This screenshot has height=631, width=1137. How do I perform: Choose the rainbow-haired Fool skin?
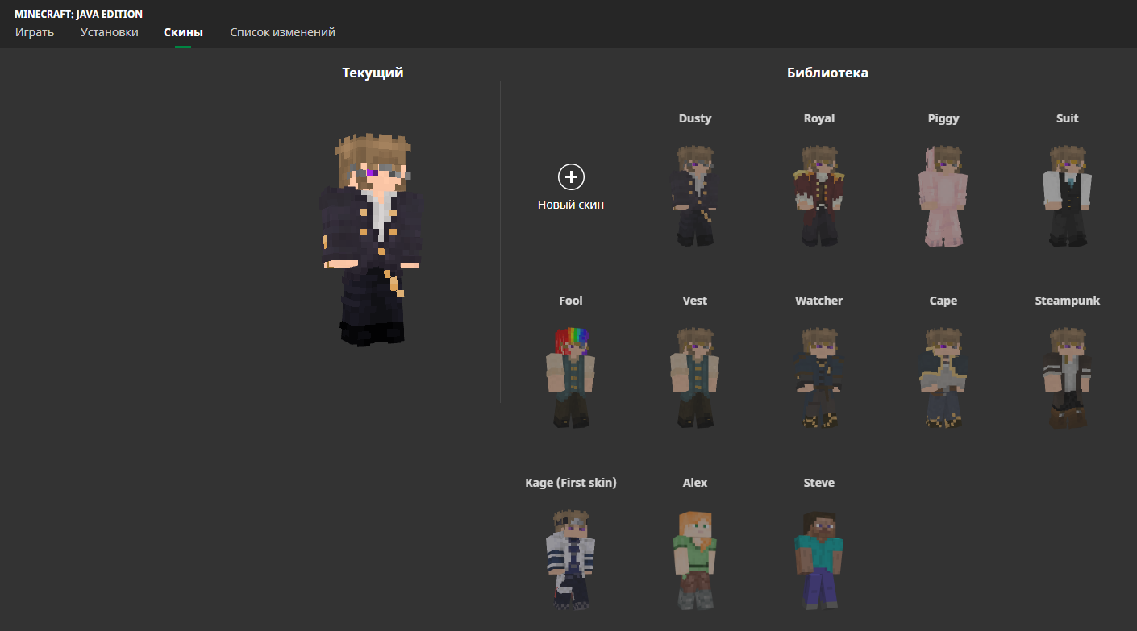(x=571, y=378)
